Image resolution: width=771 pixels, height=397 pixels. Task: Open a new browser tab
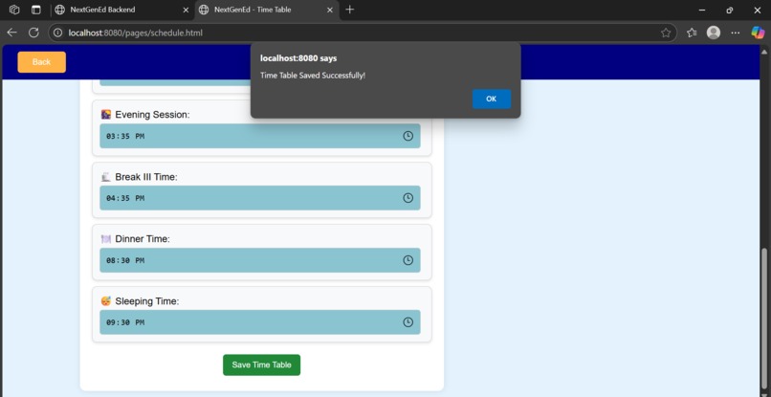[x=349, y=10]
